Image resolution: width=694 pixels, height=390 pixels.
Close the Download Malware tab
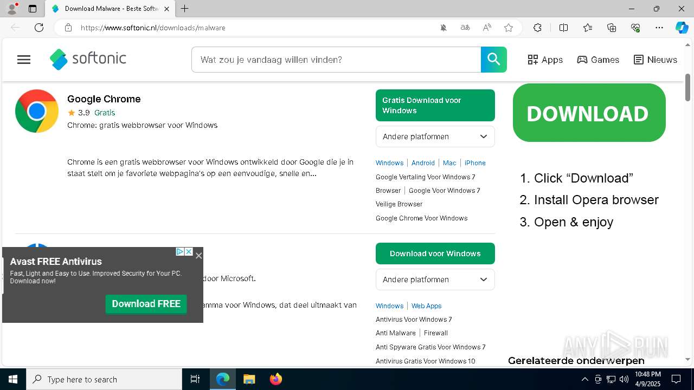point(167,9)
